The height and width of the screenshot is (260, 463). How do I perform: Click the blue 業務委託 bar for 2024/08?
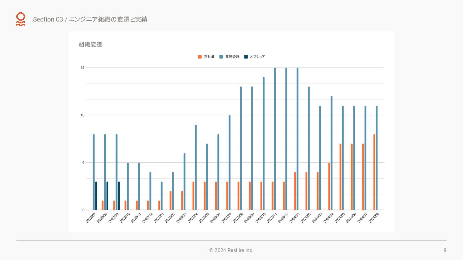click(377, 158)
